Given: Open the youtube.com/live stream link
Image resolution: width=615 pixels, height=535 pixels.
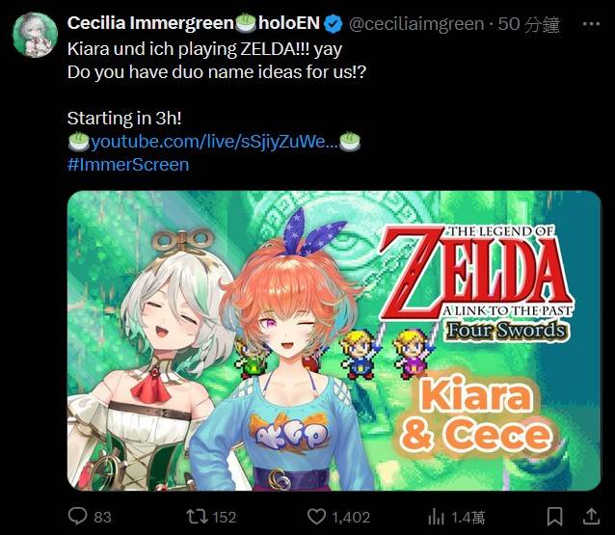Looking at the screenshot, I should [214, 143].
